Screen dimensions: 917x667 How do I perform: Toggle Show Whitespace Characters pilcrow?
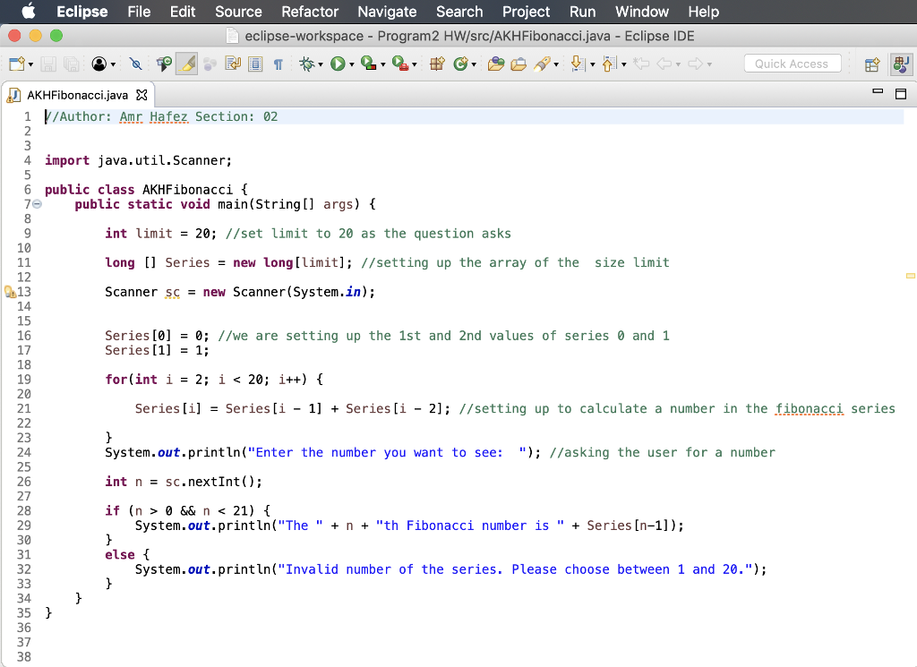[x=279, y=63]
